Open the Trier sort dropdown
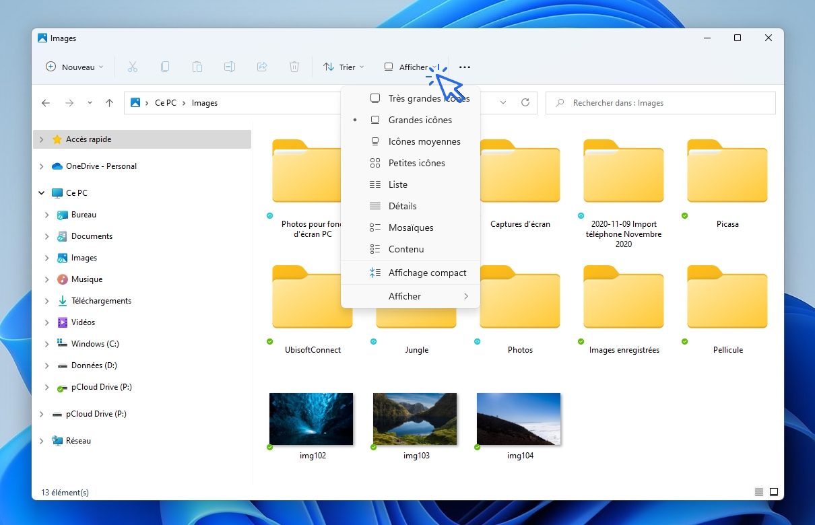The width and height of the screenshot is (815, 525). (x=344, y=67)
